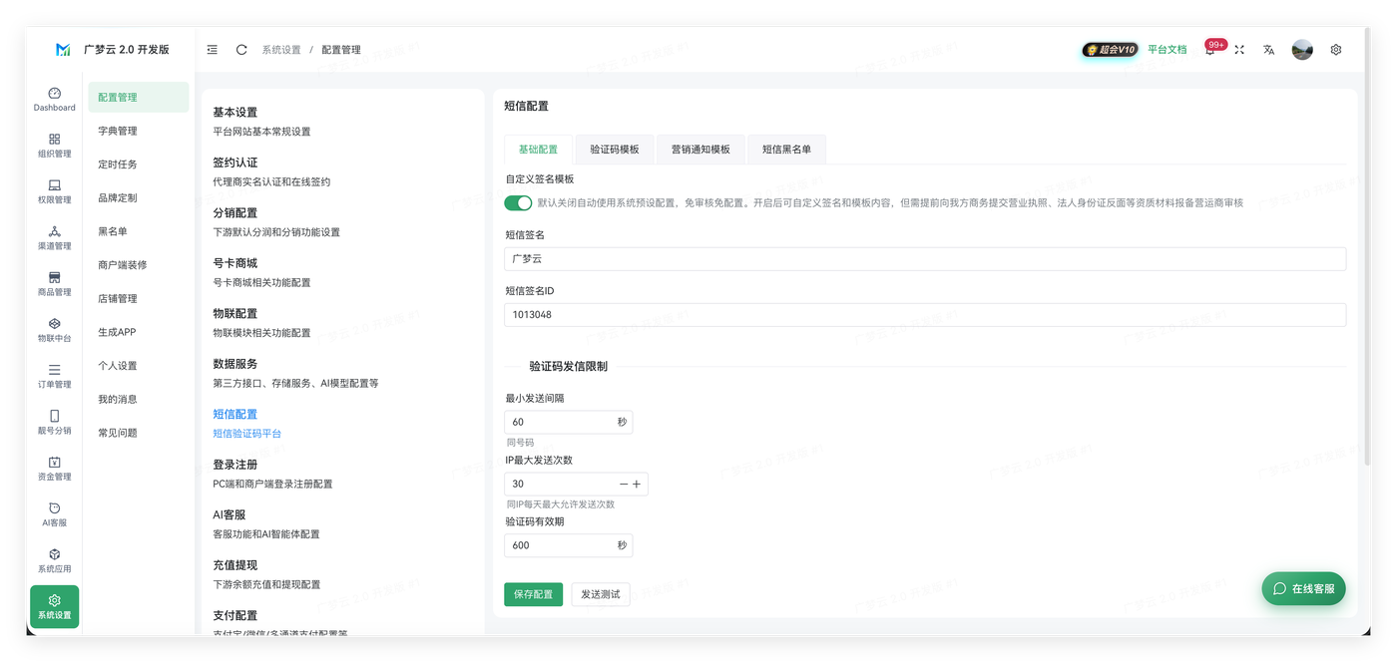Select 系统设置 in the sidebar
This screenshot has width=1397, height=662.
54,606
